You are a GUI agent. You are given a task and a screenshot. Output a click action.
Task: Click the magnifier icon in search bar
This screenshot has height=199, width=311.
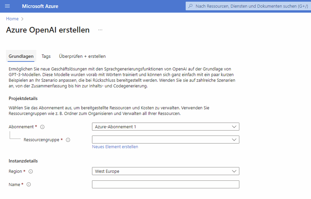(x=190, y=6)
